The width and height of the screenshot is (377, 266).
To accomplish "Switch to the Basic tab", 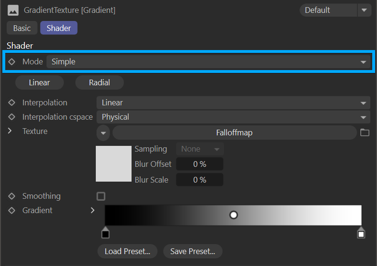I will (x=22, y=28).
